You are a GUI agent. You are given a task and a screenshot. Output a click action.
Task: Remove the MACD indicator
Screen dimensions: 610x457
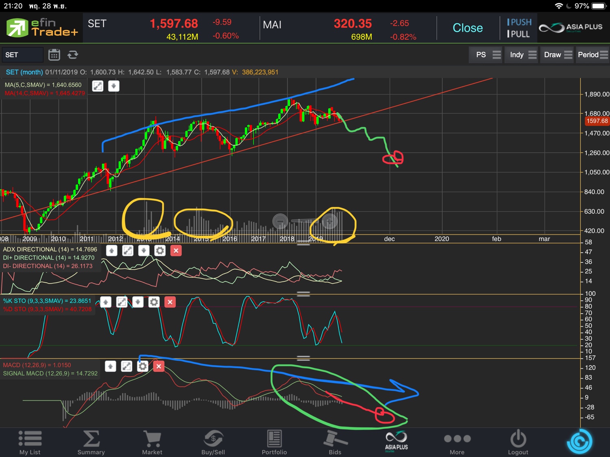(x=159, y=366)
